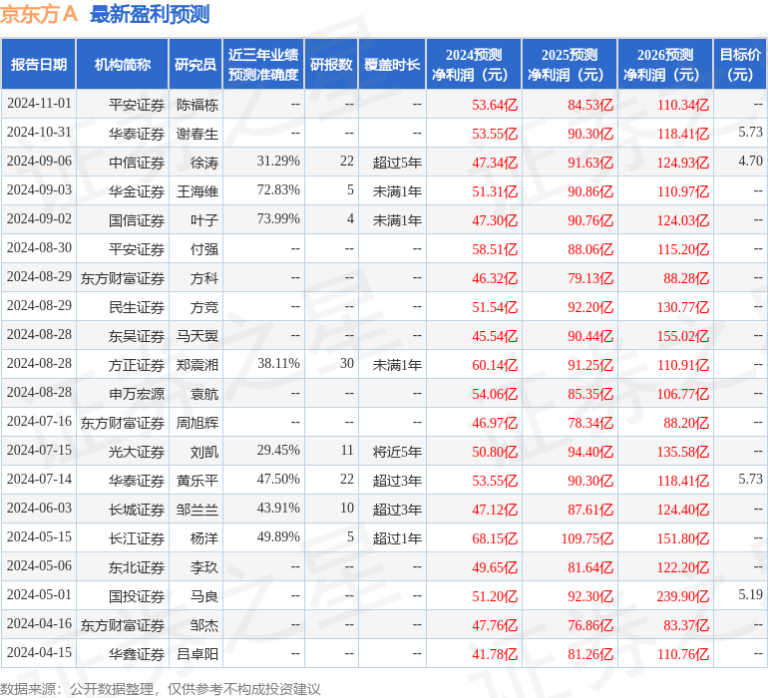Viewport: 768px width, 698px height.
Task: Select researcher 王海维
Action: point(197,191)
